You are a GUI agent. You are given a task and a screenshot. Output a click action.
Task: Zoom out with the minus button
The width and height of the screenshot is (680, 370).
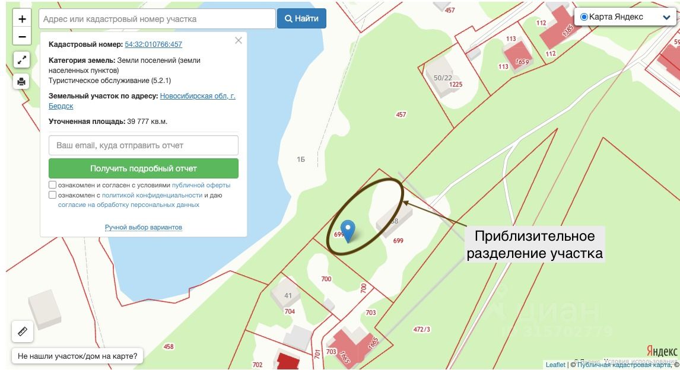[22, 36]
